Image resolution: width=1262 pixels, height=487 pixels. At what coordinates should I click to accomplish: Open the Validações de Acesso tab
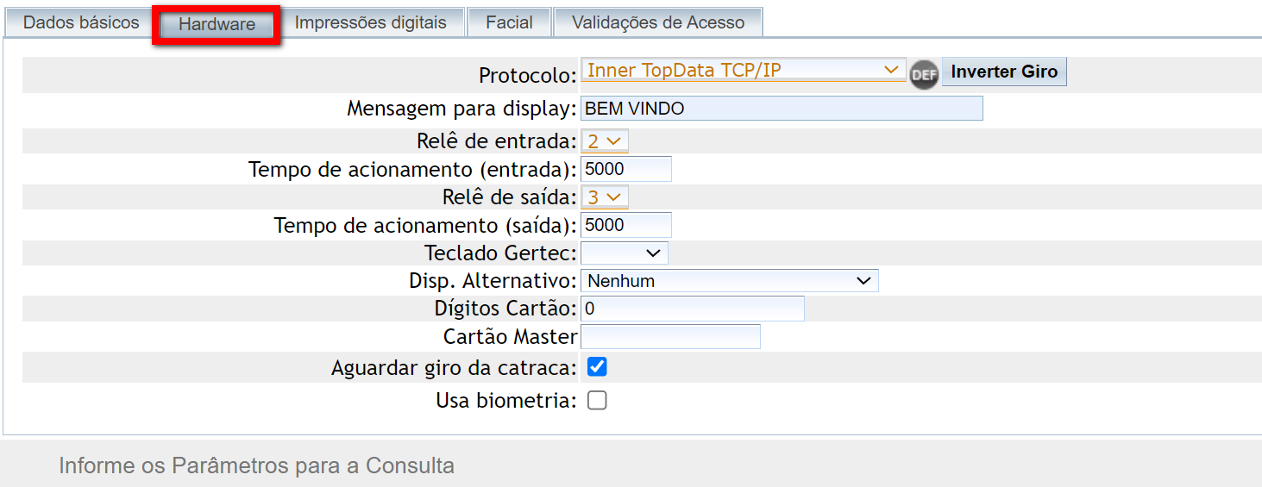pos(658,22)
